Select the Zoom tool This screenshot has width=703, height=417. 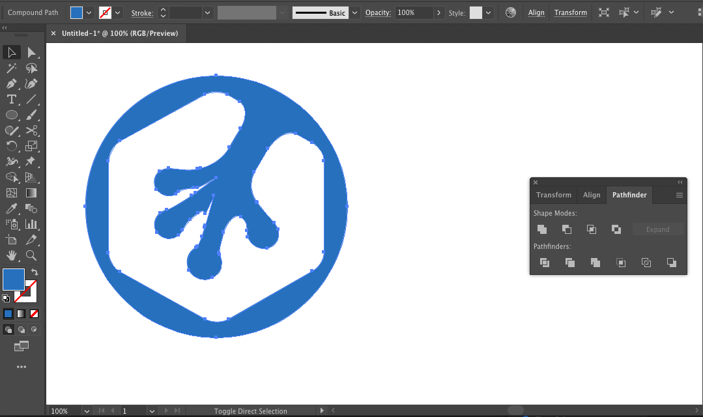pyautogui.click(x=31, y=255)
